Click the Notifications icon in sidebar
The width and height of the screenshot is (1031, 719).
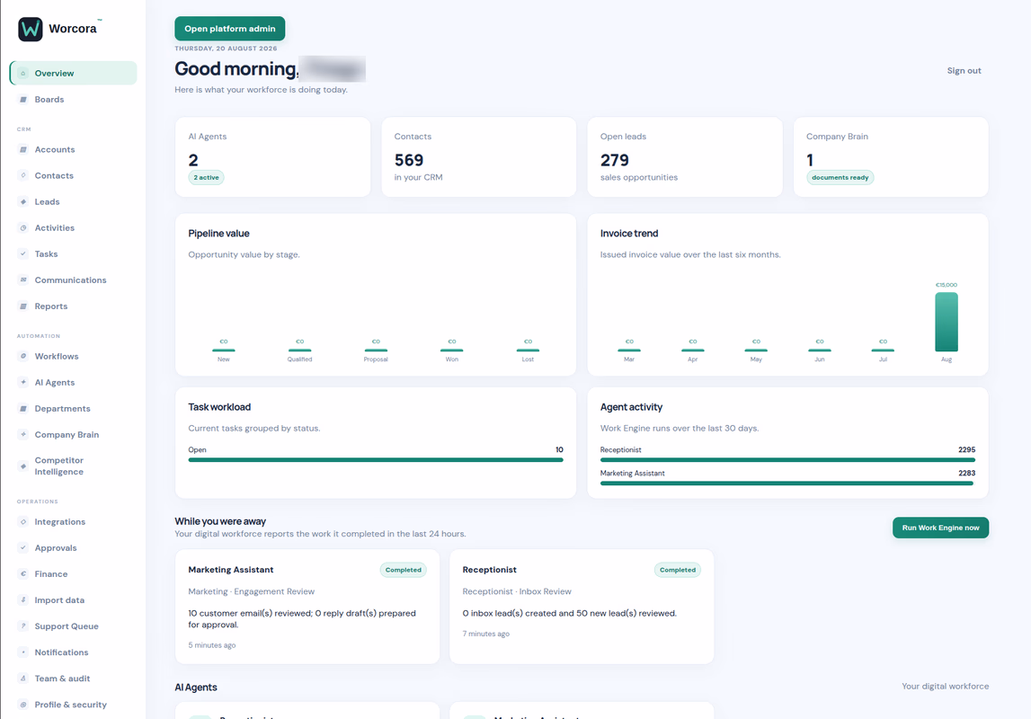23,652
